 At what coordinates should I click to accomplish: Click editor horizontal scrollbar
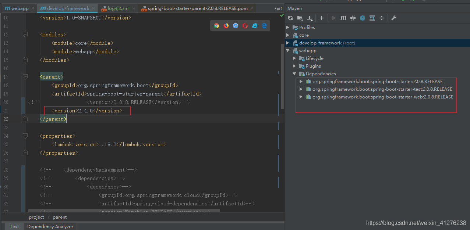click(x=124, y=211)
